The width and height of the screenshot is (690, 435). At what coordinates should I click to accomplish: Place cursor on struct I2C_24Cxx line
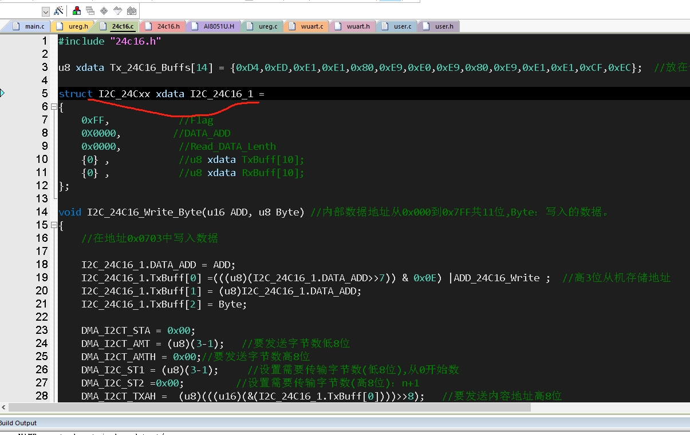(161, 94)
